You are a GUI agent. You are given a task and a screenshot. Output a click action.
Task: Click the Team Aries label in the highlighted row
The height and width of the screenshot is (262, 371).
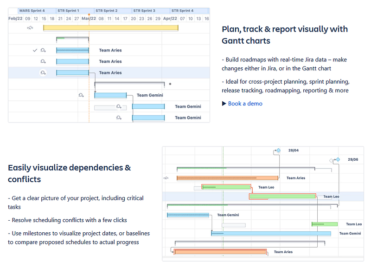[110, 72]
